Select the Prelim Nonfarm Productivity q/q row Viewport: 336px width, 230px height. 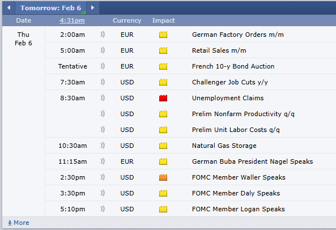tap(190, 114)
